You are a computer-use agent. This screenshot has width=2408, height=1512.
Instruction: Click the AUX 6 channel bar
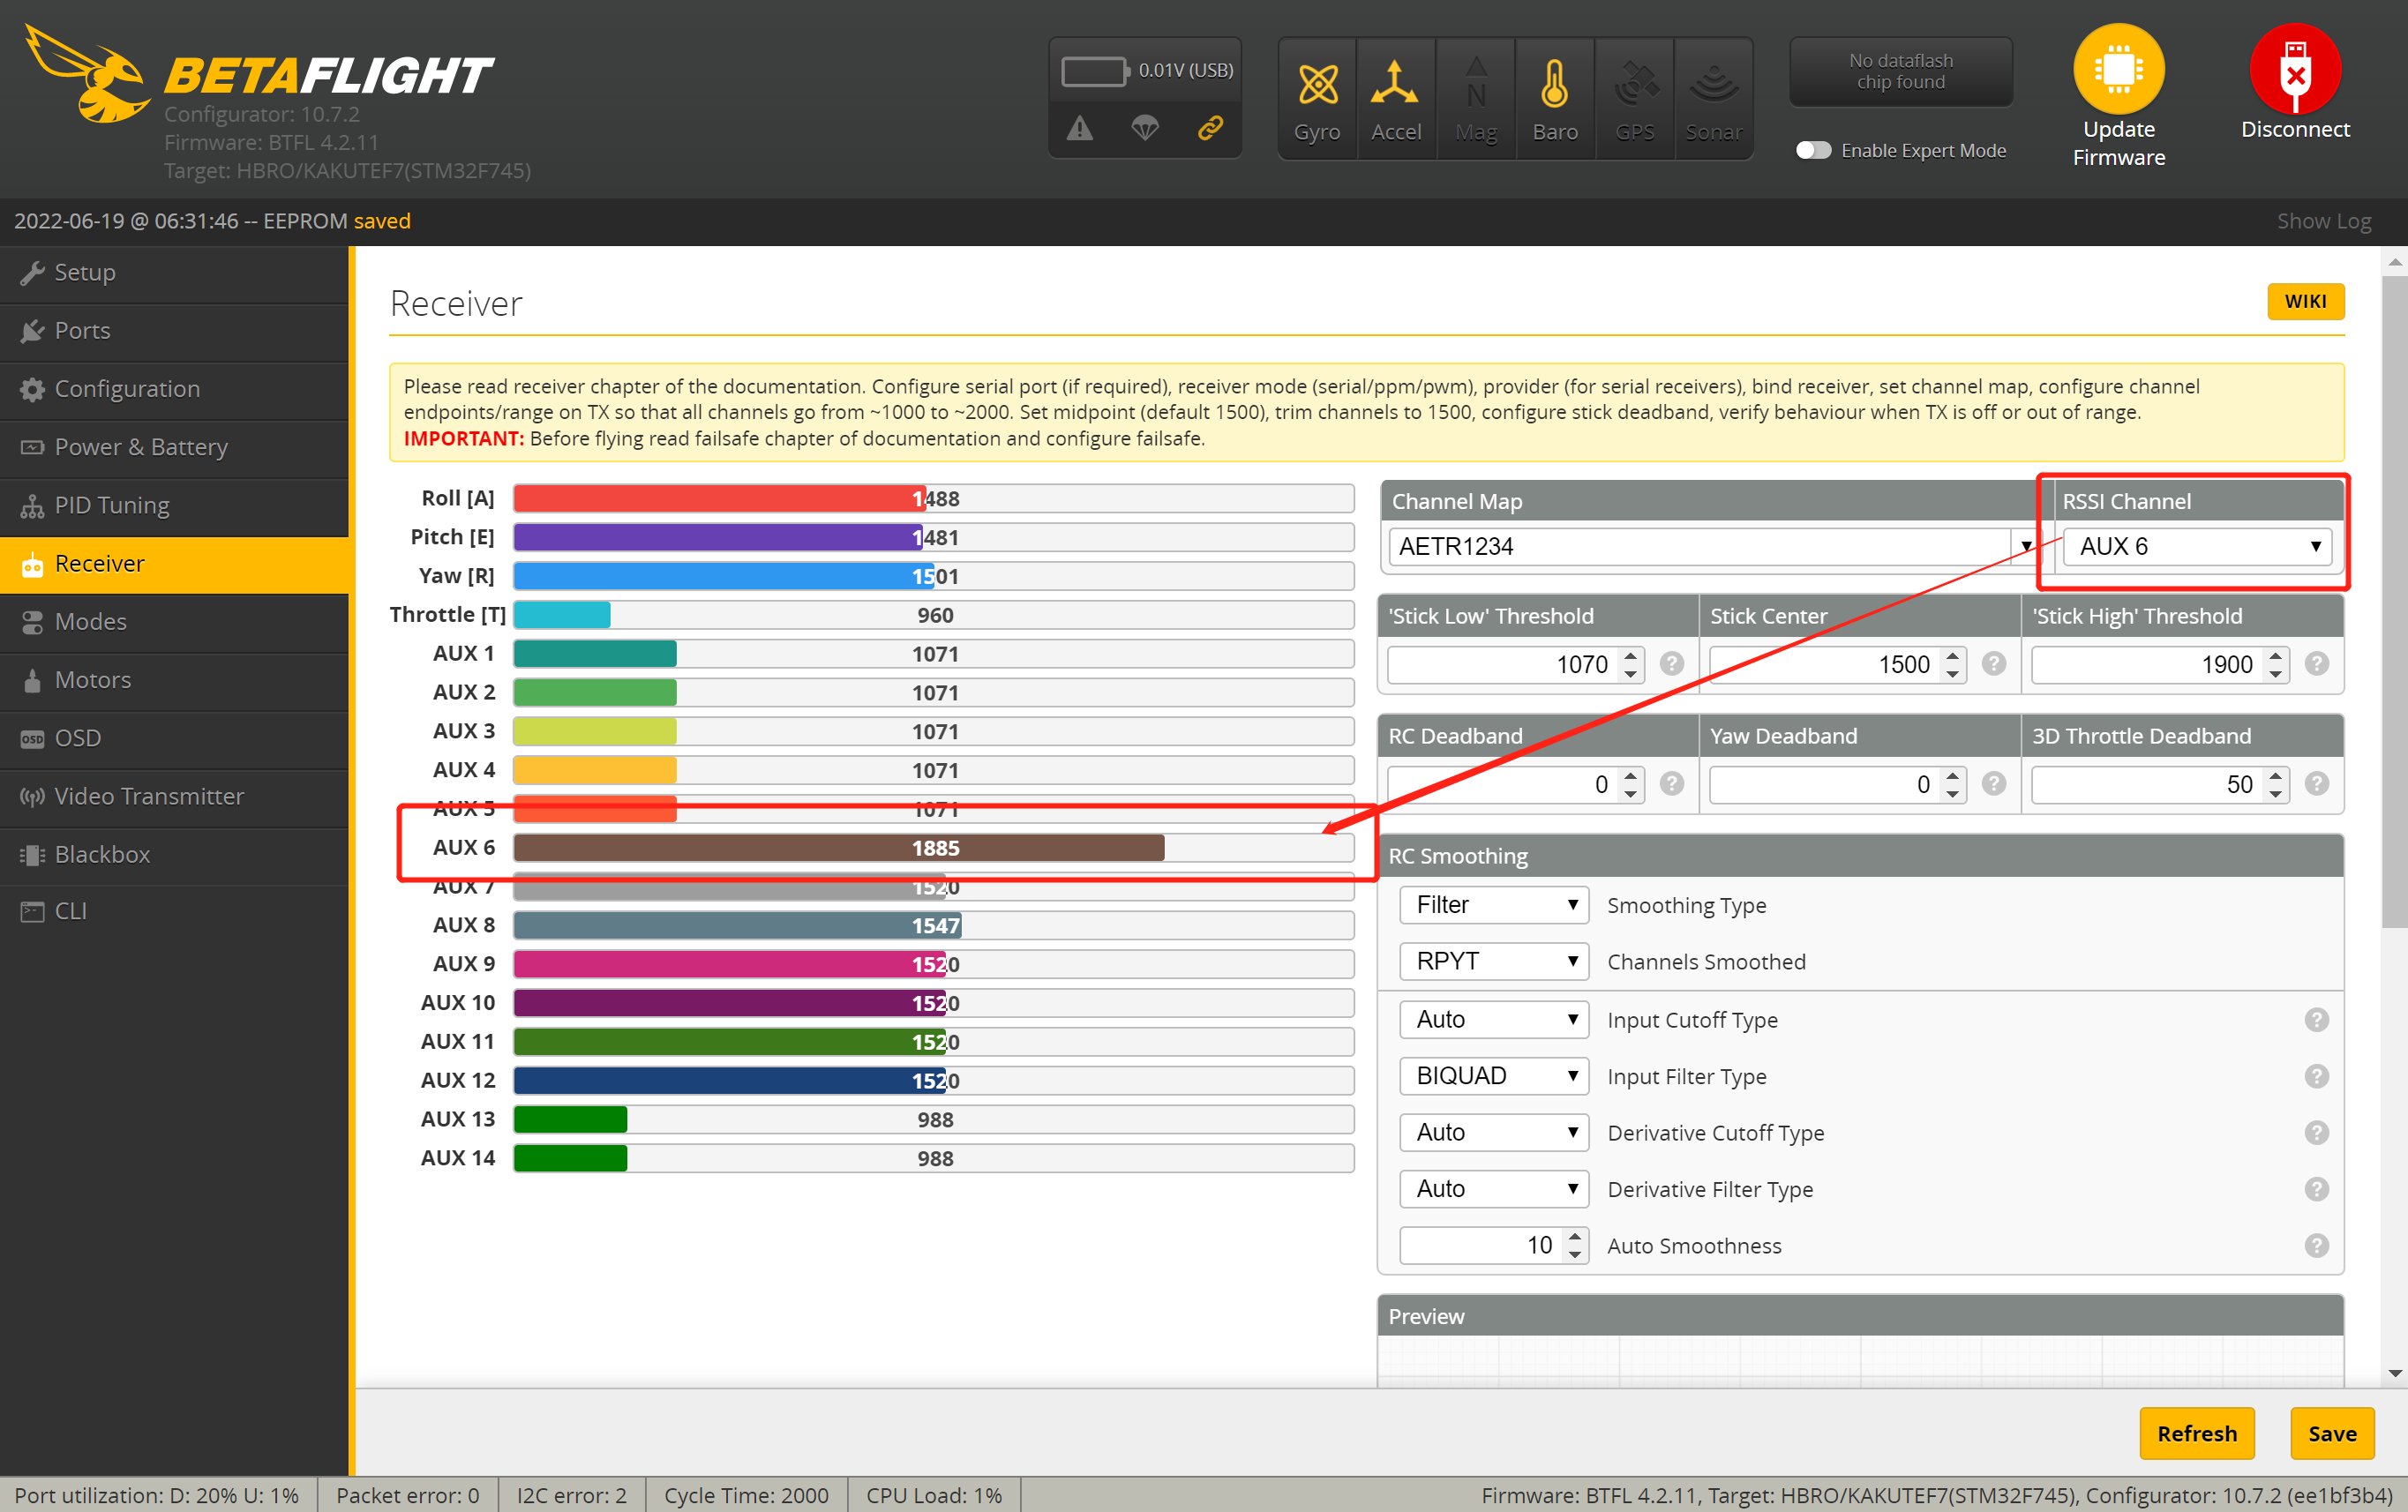[x=934, y=848]
